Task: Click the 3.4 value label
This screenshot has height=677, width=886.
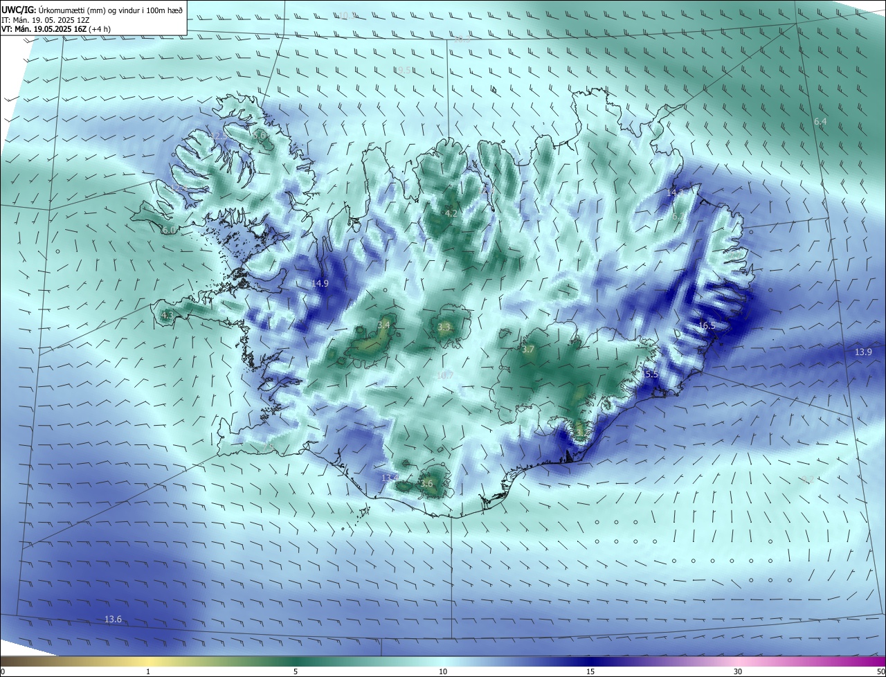Action: pyautogui.click(x=384, y=325)
